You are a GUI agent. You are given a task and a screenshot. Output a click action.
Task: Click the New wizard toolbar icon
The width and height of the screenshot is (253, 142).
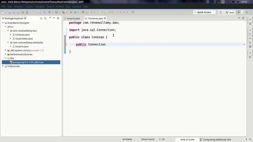3,12
